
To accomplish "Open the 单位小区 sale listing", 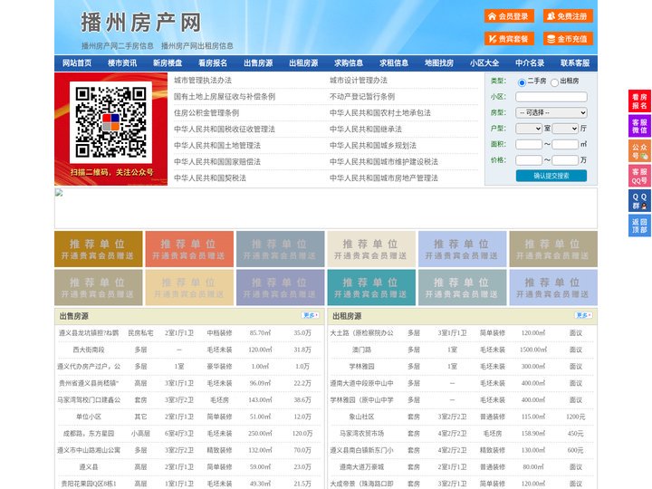I will [x=89, y=417].
